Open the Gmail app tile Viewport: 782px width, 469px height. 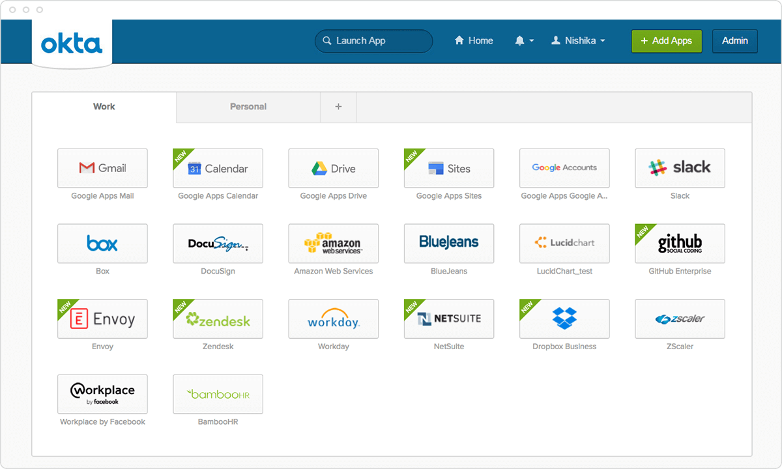click(102, 168)
